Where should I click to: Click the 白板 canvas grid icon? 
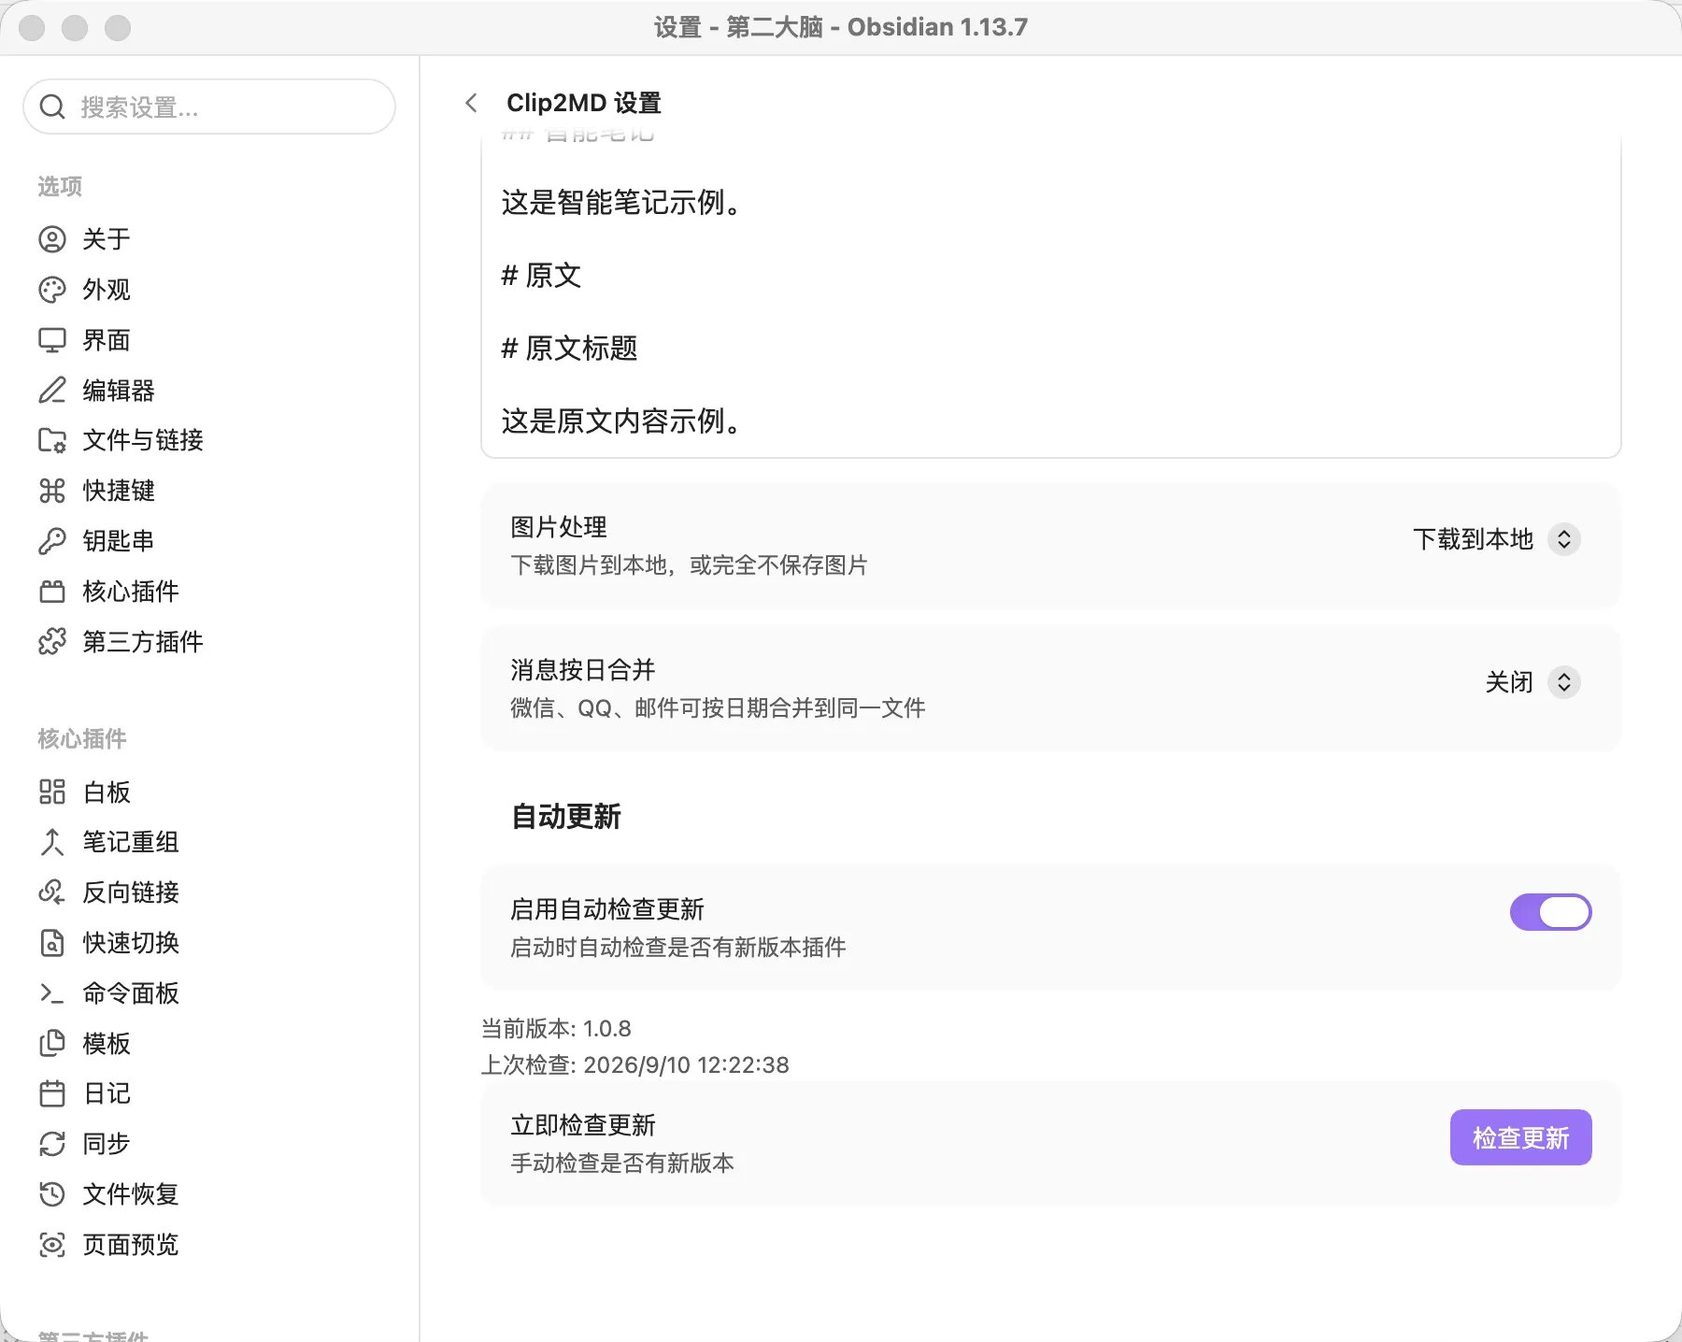52,792
